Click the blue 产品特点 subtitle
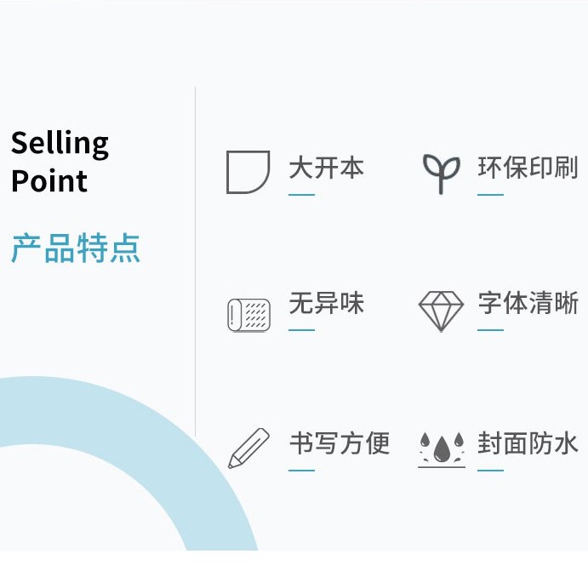The width and height of the screenshot is (588, 588). pyautogui.click(x=75, y=248)
